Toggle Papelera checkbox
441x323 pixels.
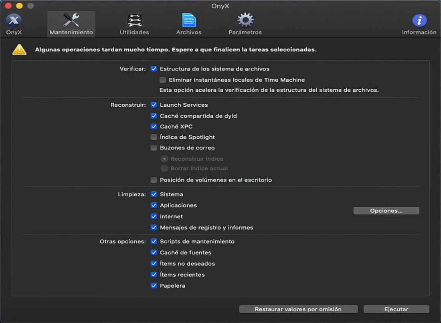(x=154, y=286)
